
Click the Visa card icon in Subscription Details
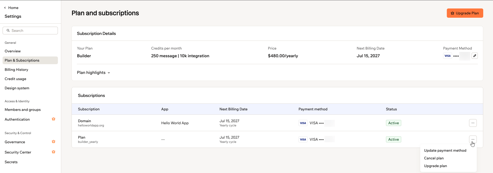point(447,56)
